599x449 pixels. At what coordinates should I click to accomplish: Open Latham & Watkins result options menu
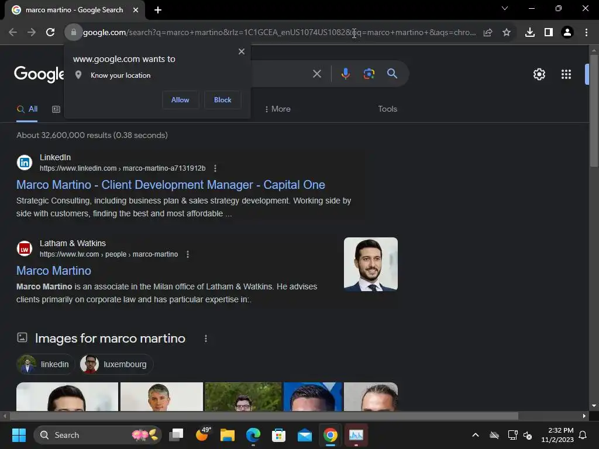[x=188, y=254]
